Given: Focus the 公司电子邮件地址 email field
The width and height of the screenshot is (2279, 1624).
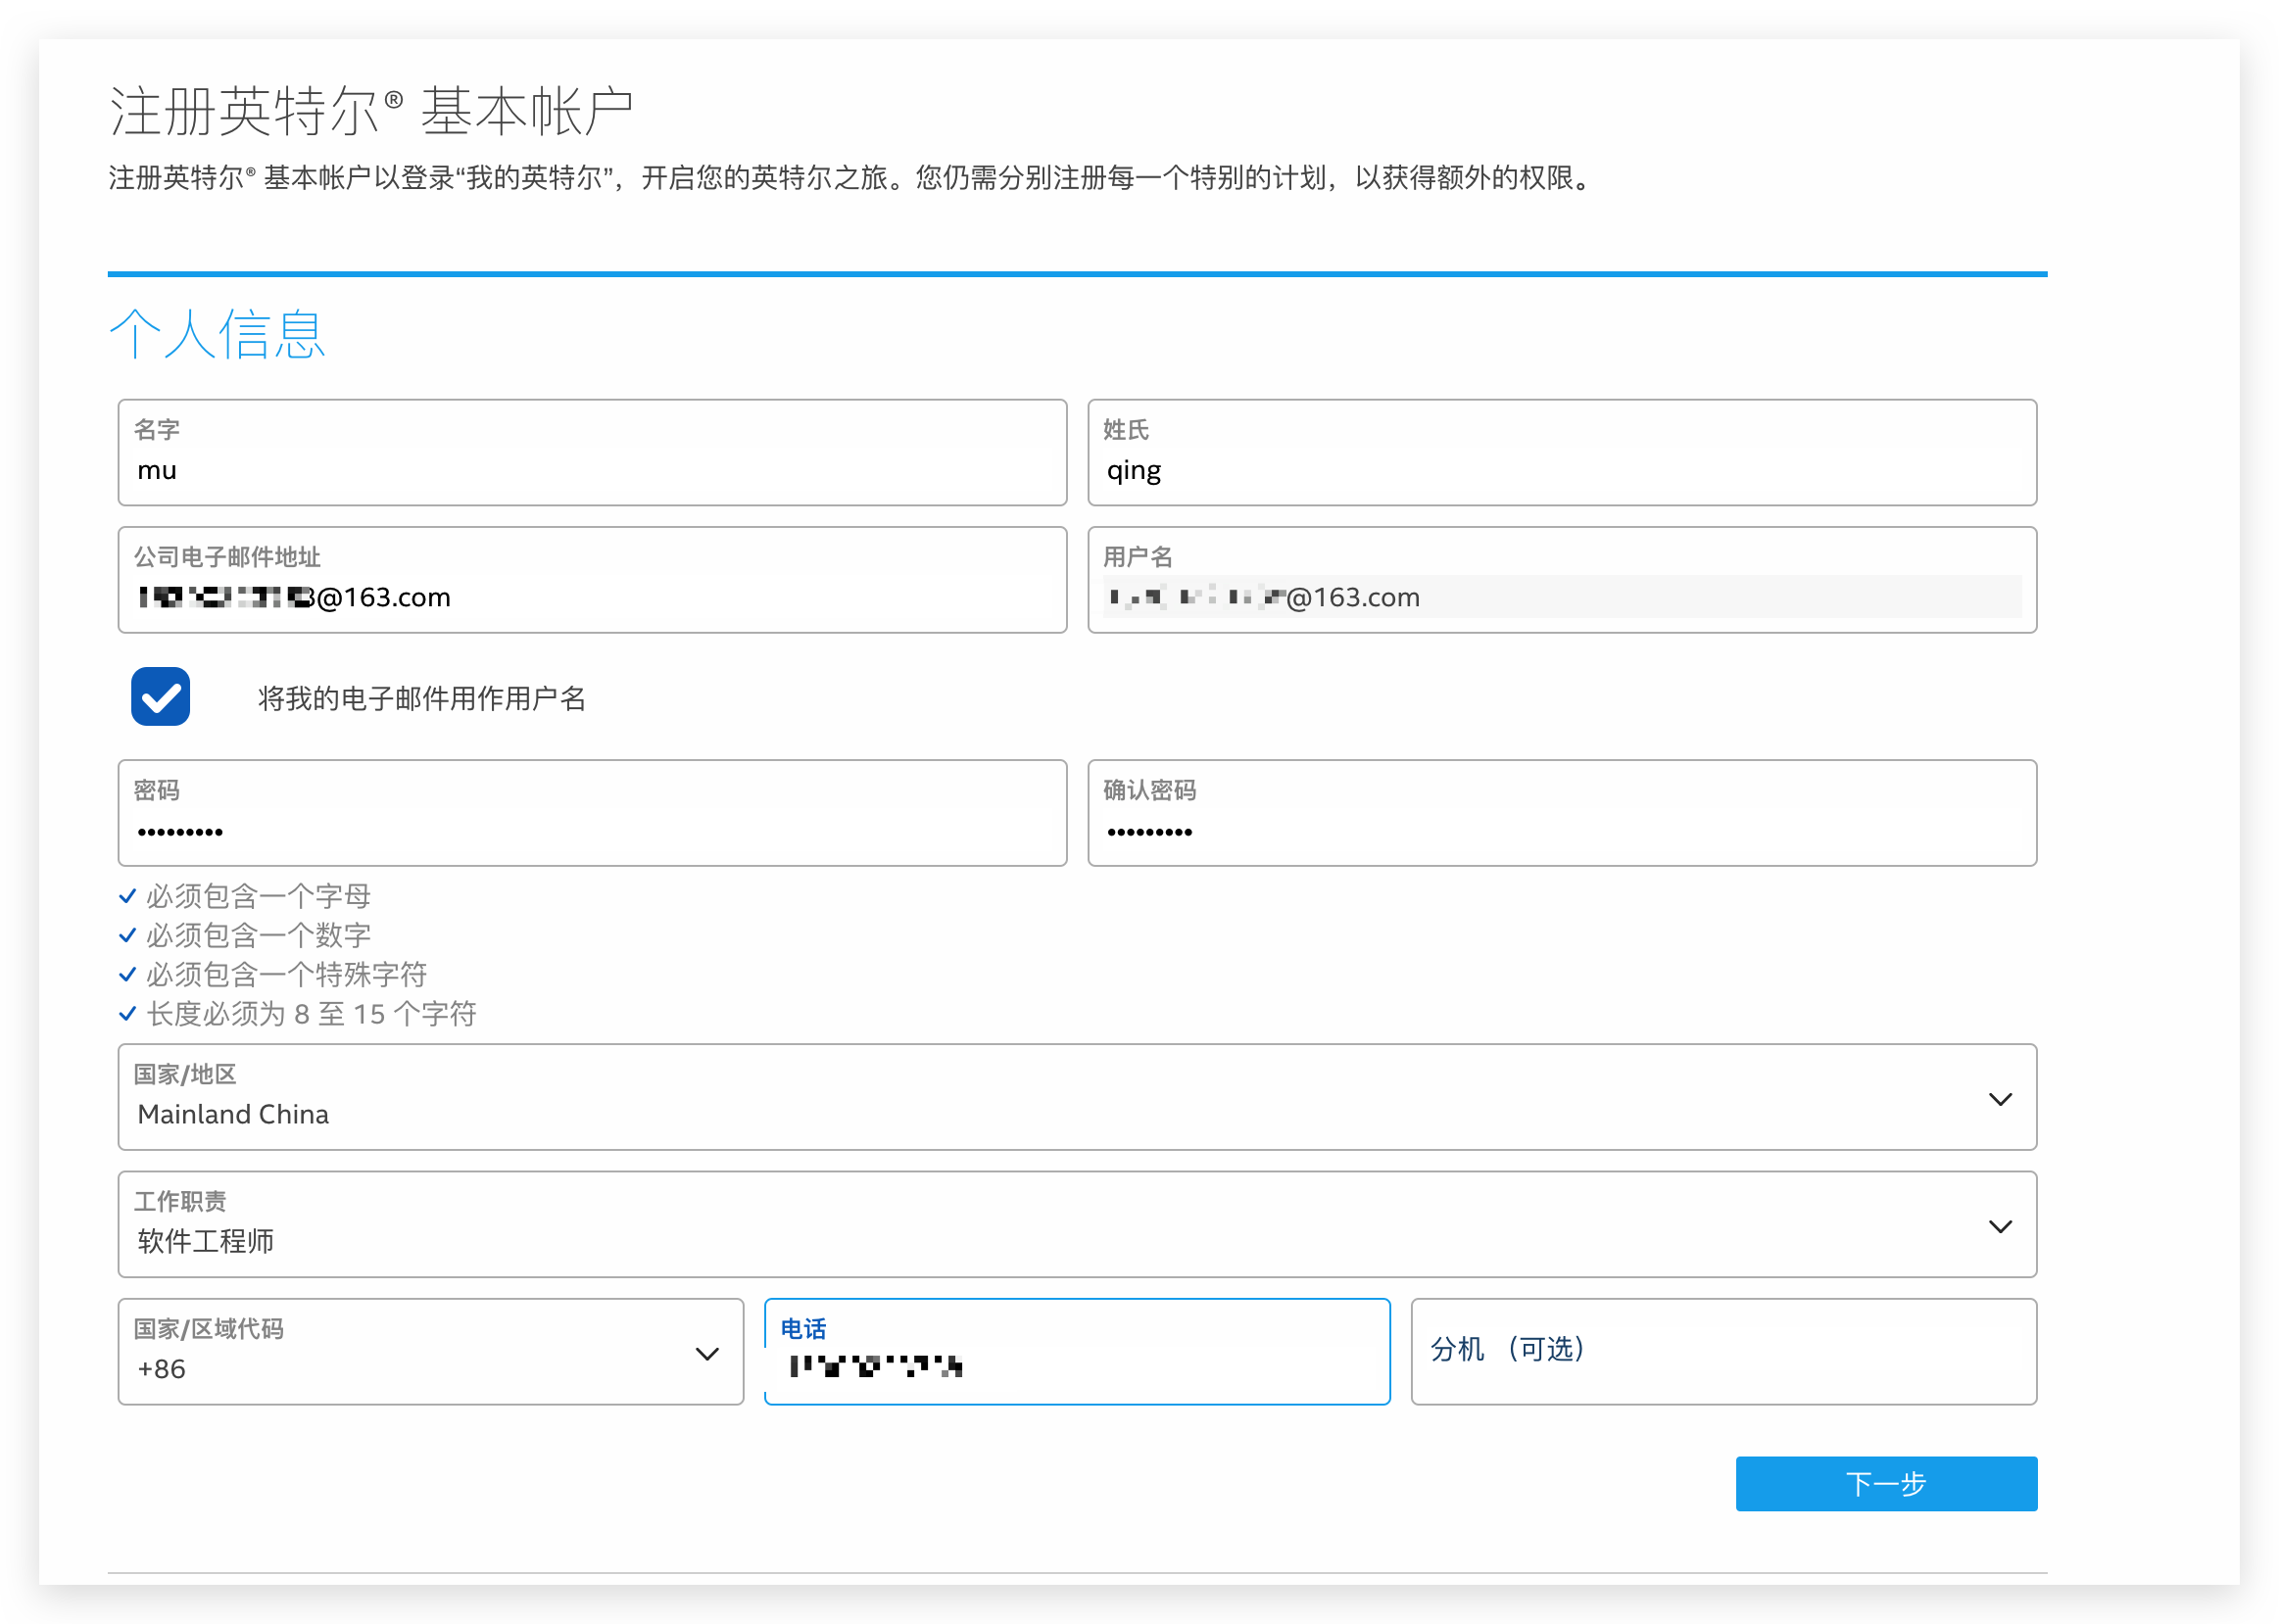Looking at the screenshot, I should [592, 580].
